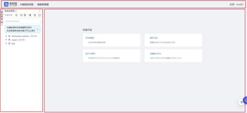Click the plus-circle new database quick icon
Image resolution: width=247 pixels, height=113 pixels.
coord(16,15)
